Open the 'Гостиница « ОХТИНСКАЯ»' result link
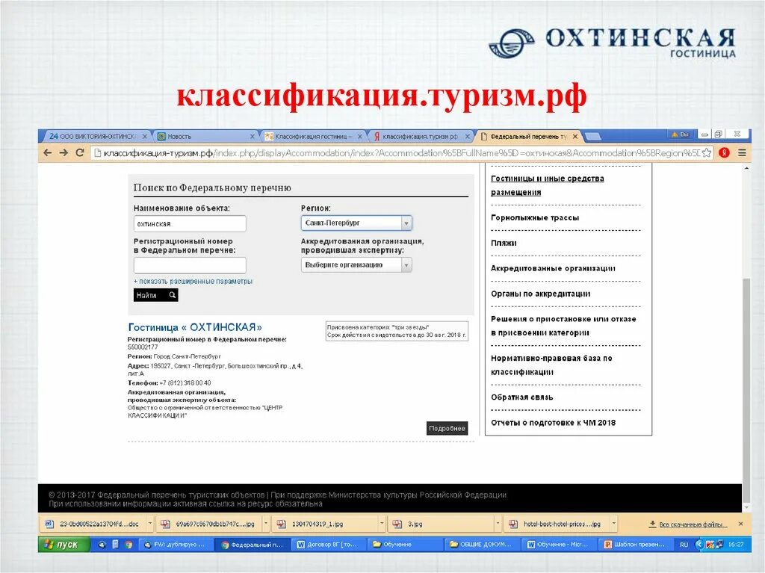765x573 pixels. pos(195,327)
